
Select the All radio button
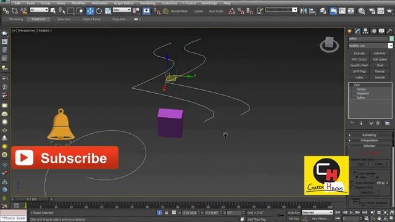tap(372, 178)
